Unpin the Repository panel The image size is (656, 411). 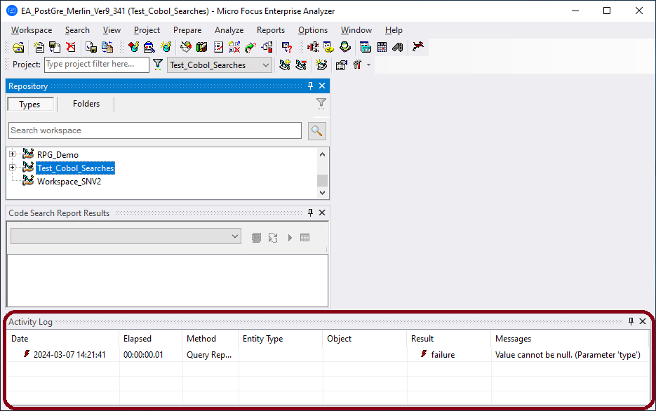[309, 86]
